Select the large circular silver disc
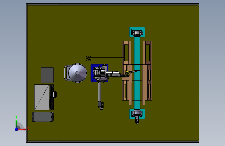 (x=78, y=73)
